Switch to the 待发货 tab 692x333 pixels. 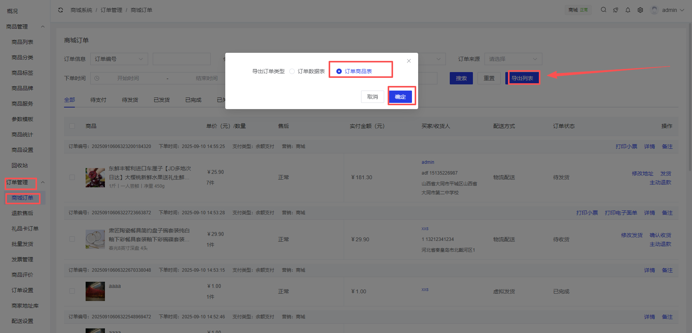[x=130, y=100]
